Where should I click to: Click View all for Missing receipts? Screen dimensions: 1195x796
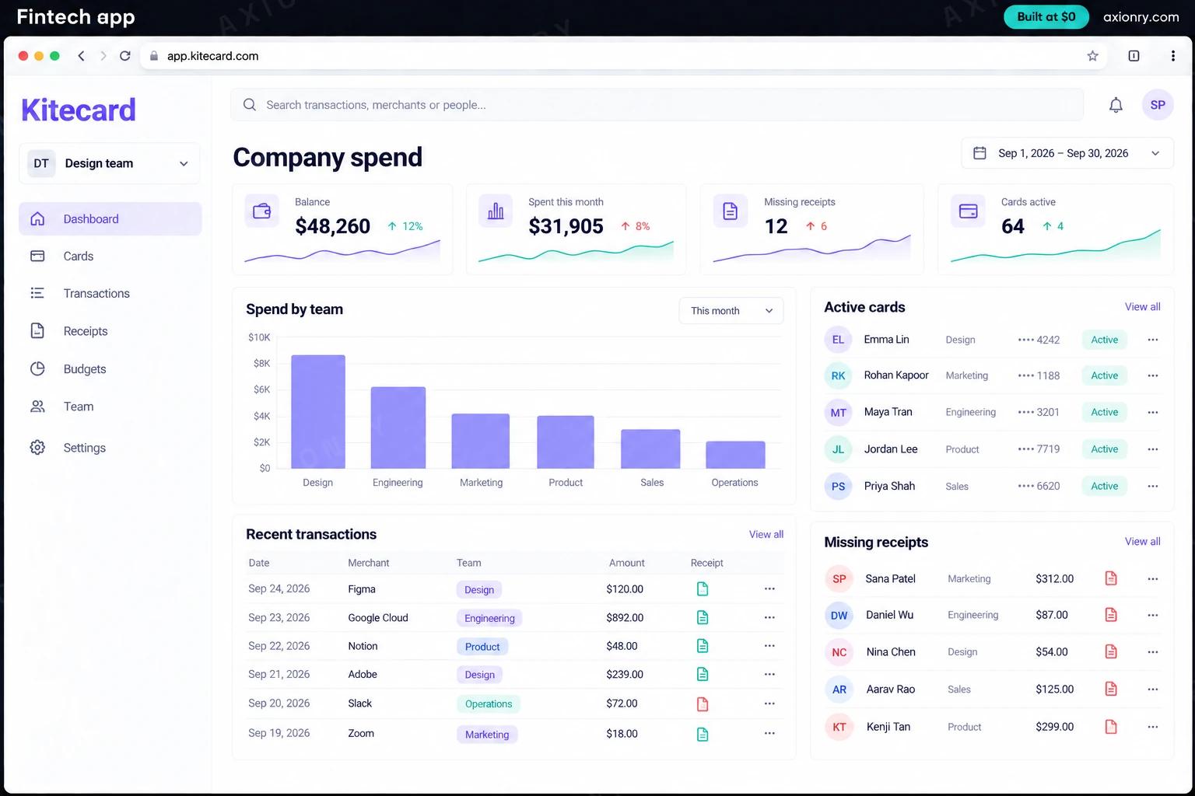(x=1142, y=542)
